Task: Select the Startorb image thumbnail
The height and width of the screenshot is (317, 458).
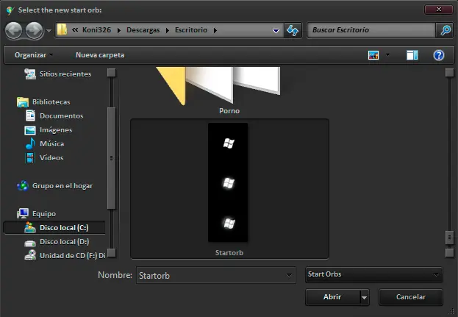Action: click(x=228, y=182)
